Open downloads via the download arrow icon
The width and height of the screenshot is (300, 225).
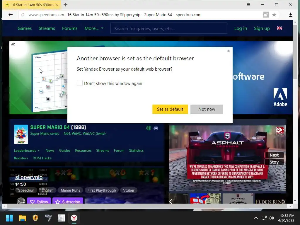pos(290,15)
